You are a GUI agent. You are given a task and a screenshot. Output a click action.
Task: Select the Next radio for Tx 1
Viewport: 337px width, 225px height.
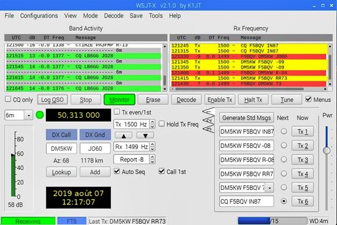284,131
